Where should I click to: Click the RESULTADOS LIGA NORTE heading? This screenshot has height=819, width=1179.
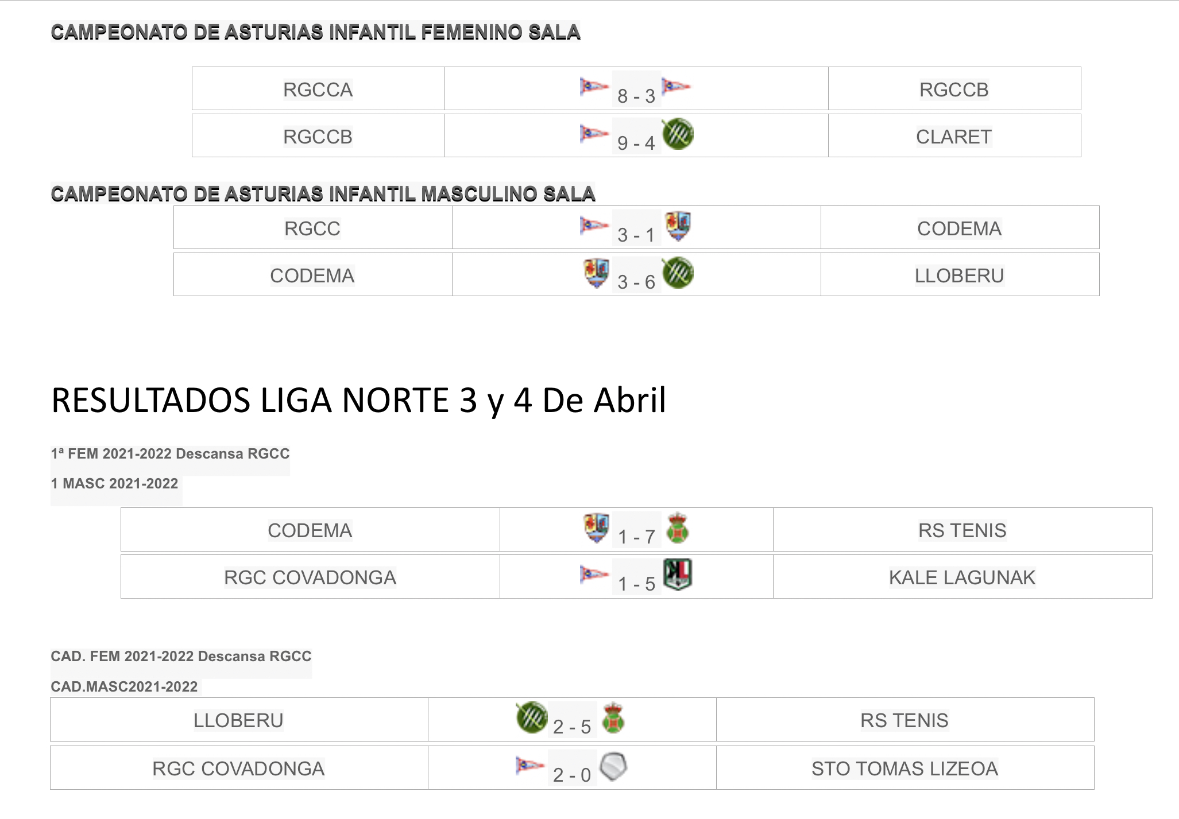358,400
